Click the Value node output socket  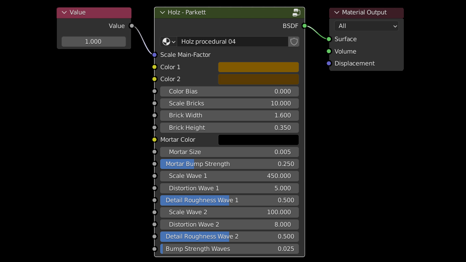point(131,26)
